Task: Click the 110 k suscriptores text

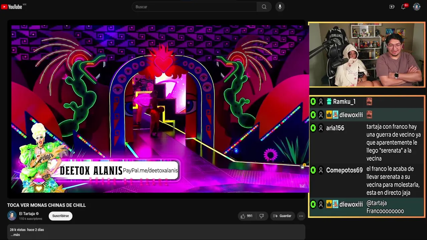Action: pos(31,219)
